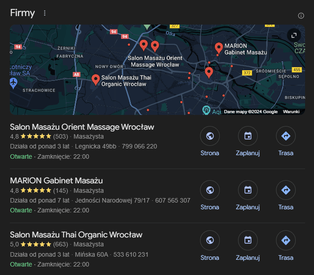
Task: Click the MARION Gabinet Masażu map pin
Action: pos(219,48)
